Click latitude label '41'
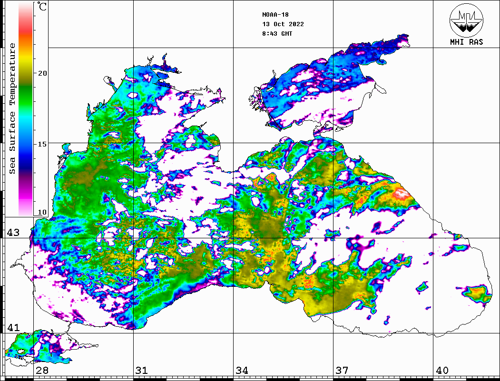The width and height of the screenshot is (500, 381). [13, 328]
